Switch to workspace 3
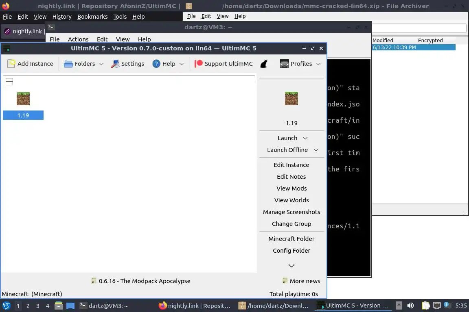The width and height of the screenshot is (469, 312). 38,306
